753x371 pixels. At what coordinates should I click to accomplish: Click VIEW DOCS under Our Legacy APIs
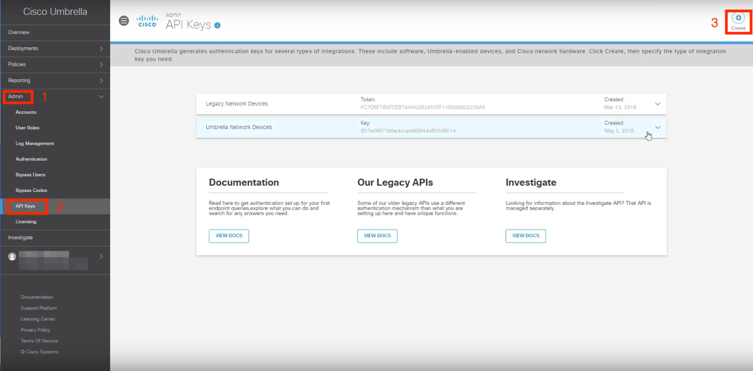coord(377,236)
